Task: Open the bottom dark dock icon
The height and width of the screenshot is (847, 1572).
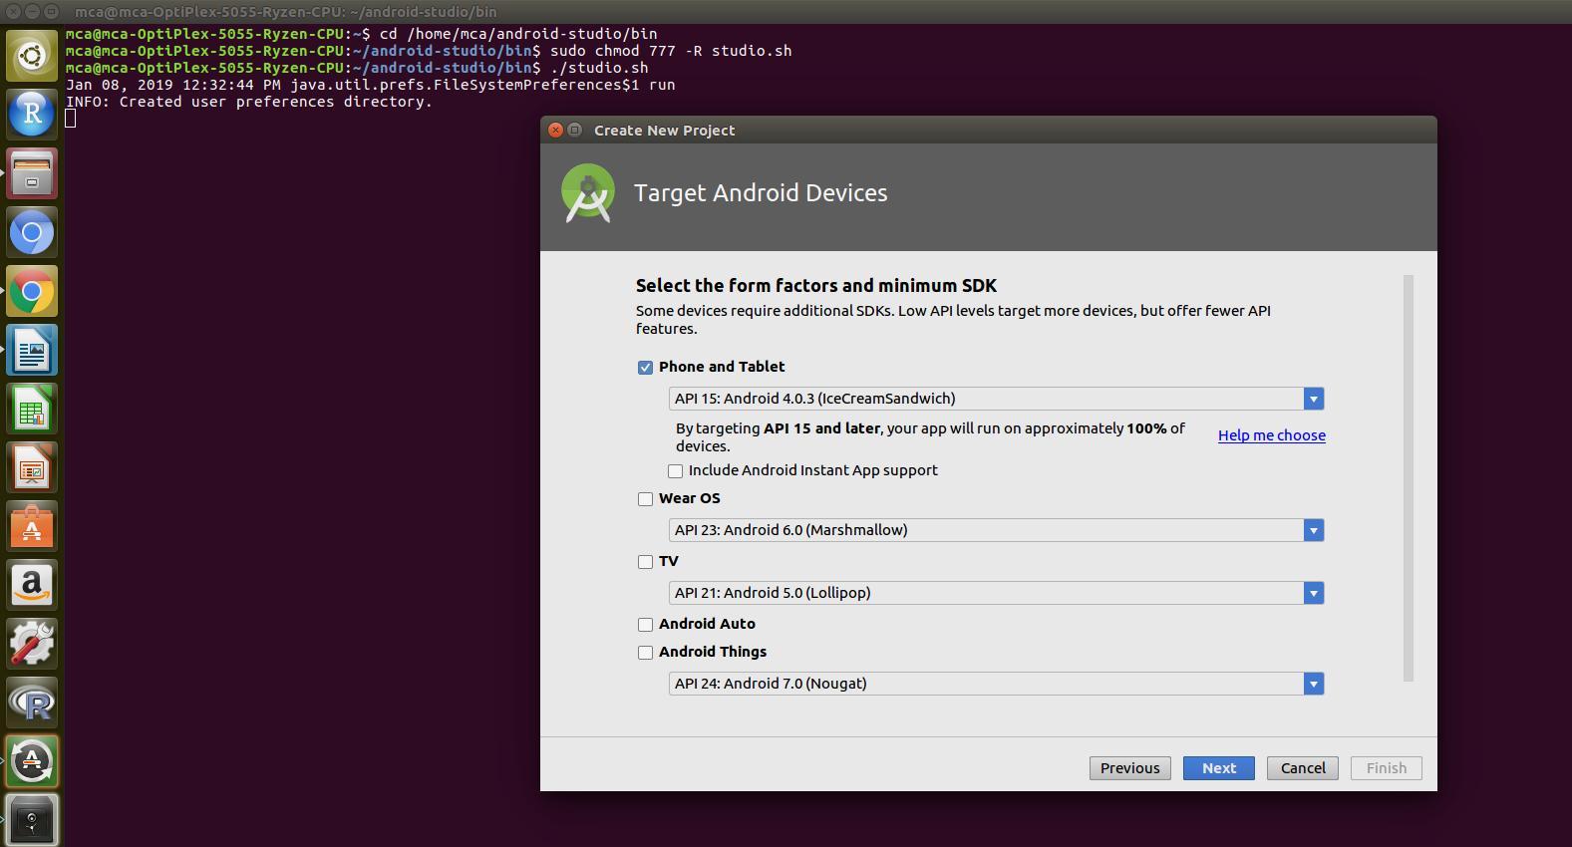Action: (32, 819)
